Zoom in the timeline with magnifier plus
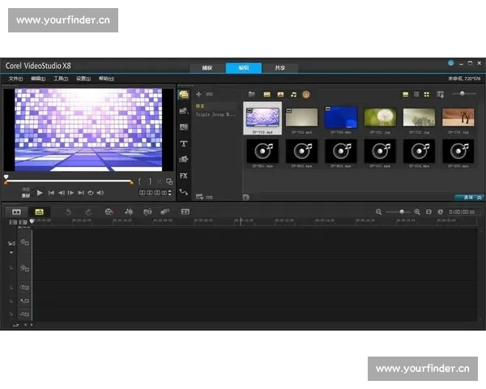The image size is (486, 389). (x=417, y=212)
